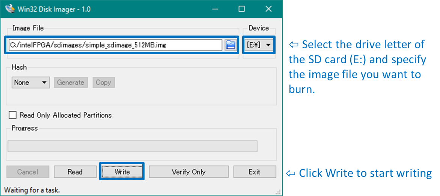Exit the application using Exit button
The height and width of the screenshot is (196, 440).
(254, 172)
